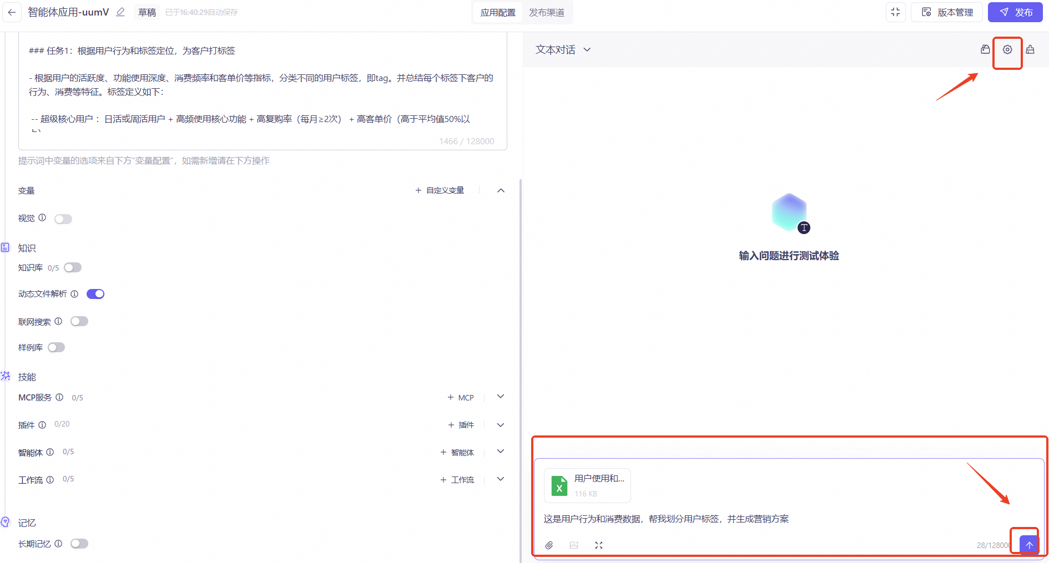Click the bag icon left of gear

tap(985, 49)
